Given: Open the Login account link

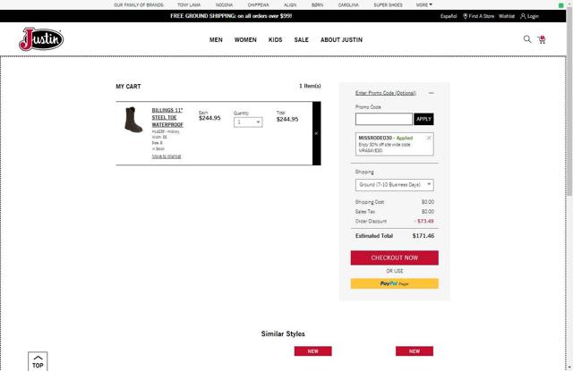Looking at the screenshot, I should [529, 16].
